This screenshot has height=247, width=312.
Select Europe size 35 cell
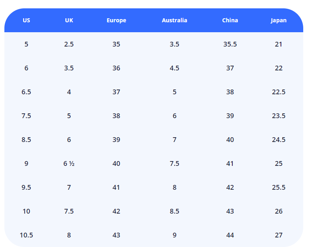click(x=116, y=44)
